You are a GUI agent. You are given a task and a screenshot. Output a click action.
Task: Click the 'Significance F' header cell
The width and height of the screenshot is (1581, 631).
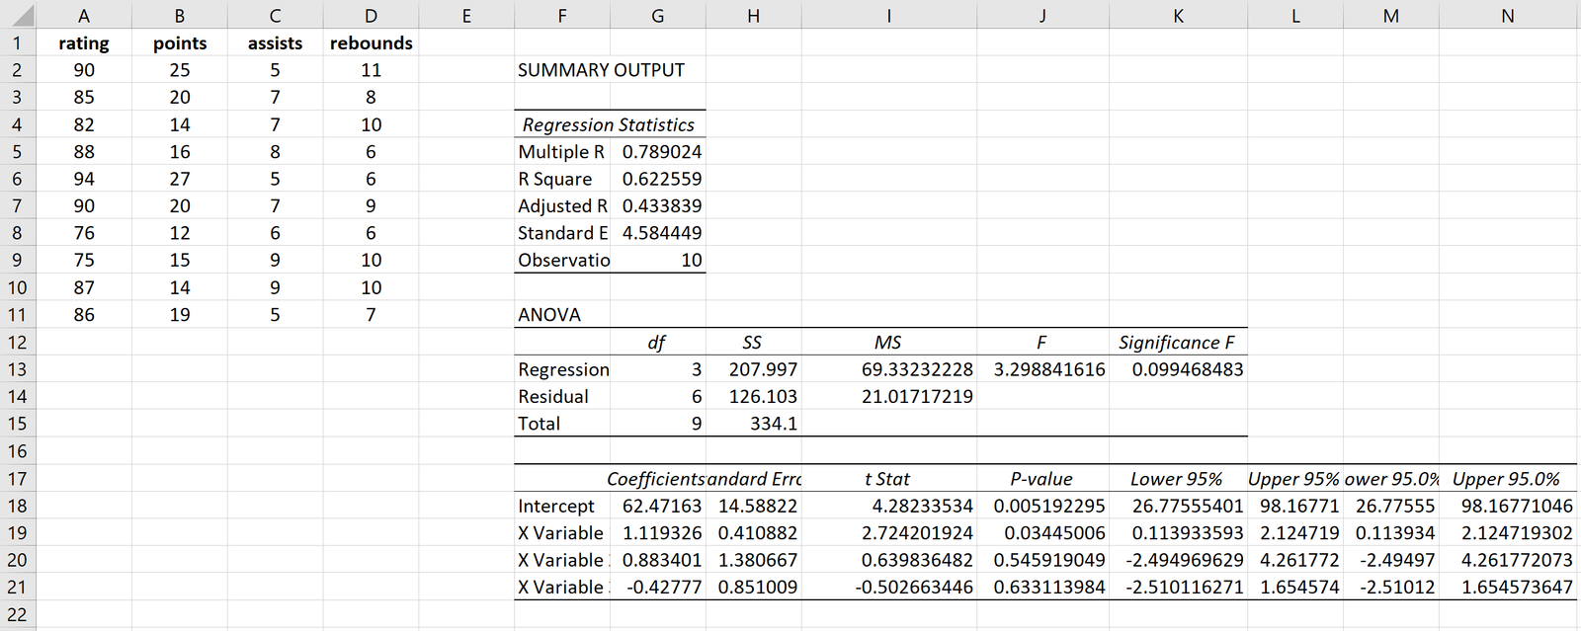coord(1178,343)
